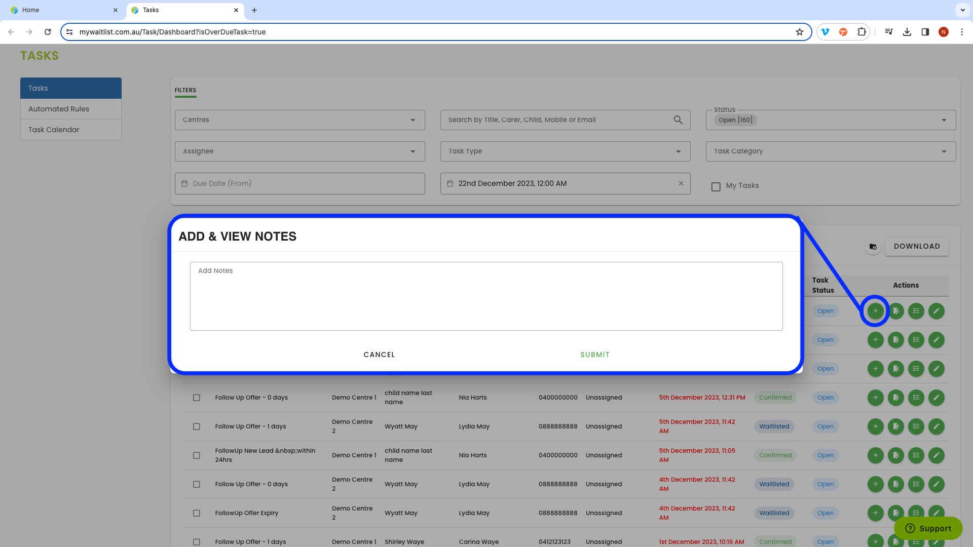The height and width of the screenshot is (547, 973).
Task: Open the Task Type dropdown
Action: point(678,151)
